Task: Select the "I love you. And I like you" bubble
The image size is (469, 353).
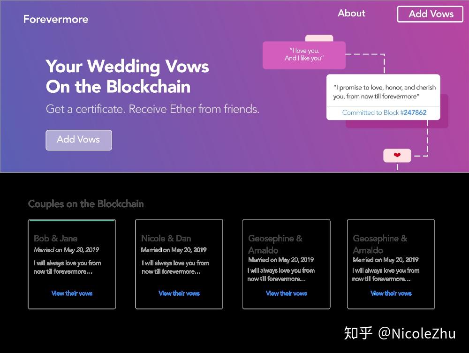Action: tap(304, 55)
